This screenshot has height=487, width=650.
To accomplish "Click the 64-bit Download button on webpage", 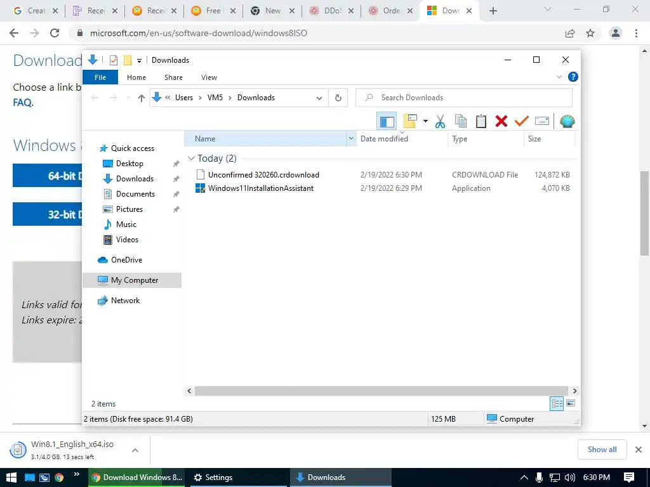I will (x=47, y=176).
